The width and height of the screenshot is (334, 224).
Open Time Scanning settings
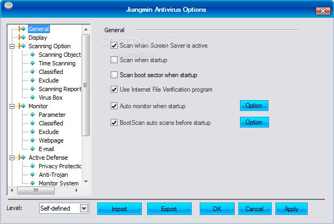click(57, 63)
